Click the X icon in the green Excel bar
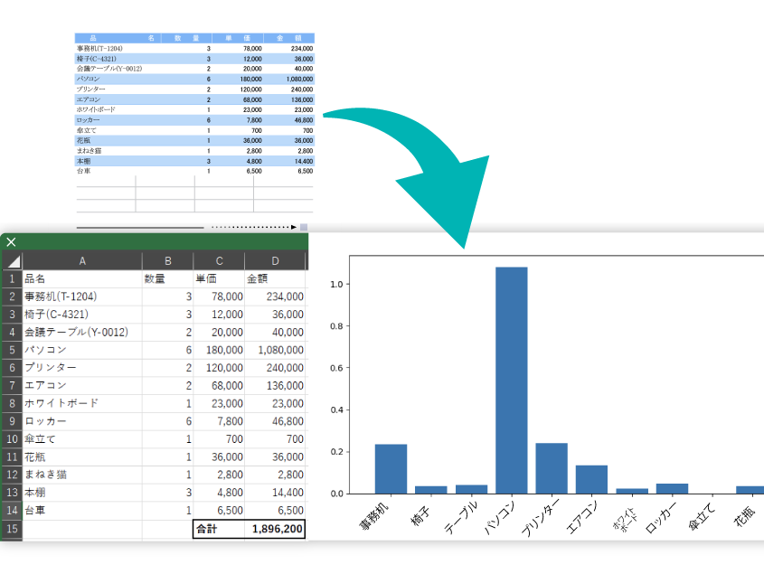Viewport: 764px width, 574px height. pos(11,242)
